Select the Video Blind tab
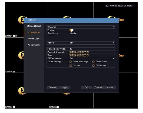143x113 pixels. (x=34, y=32)
